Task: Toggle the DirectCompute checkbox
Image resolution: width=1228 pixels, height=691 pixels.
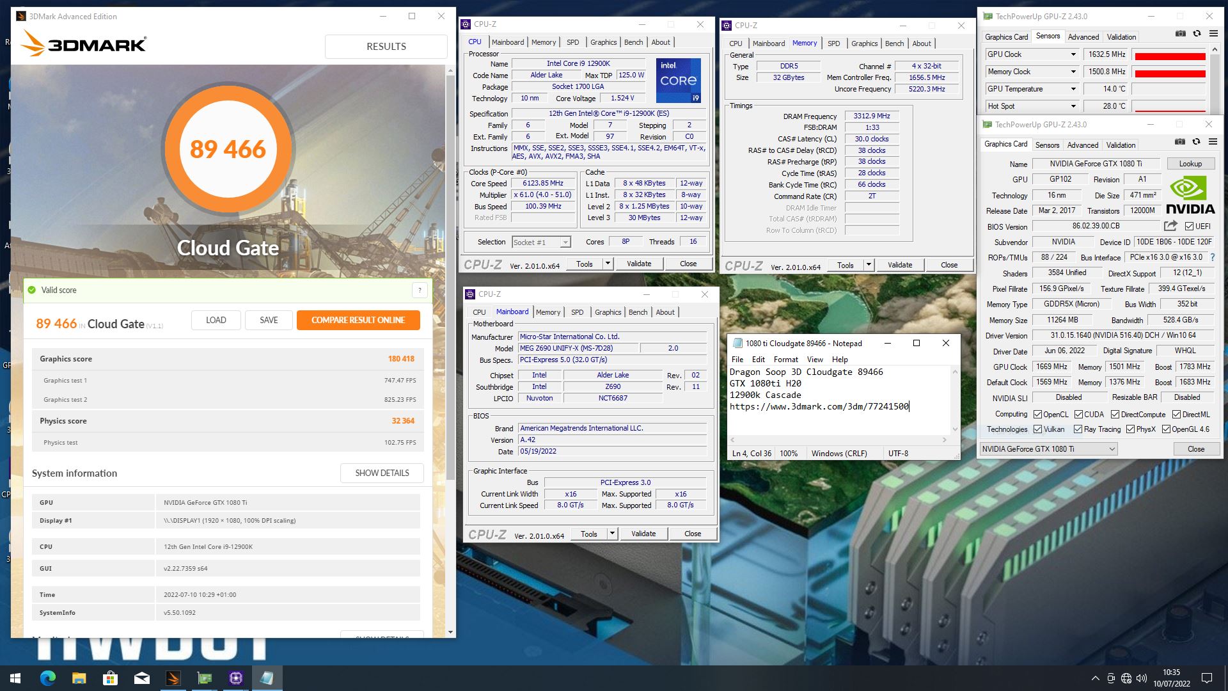Action: (1115, 415)
